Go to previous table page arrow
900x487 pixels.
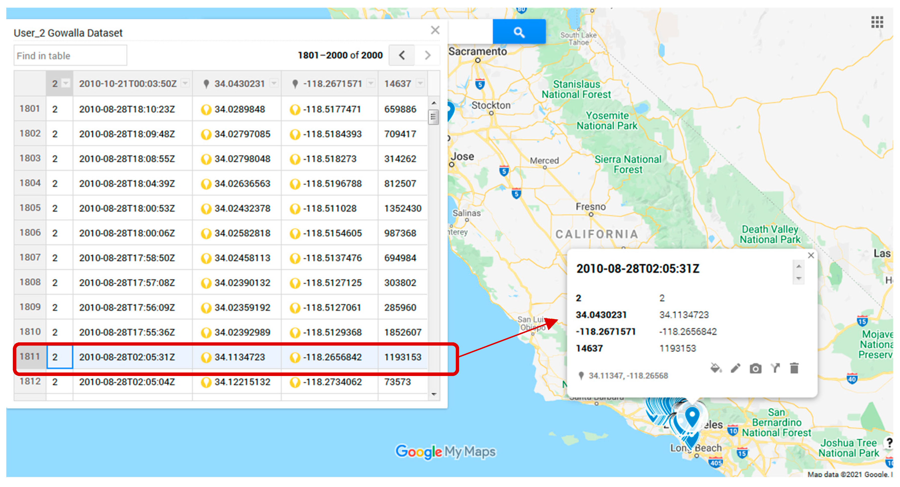(402, 55)
